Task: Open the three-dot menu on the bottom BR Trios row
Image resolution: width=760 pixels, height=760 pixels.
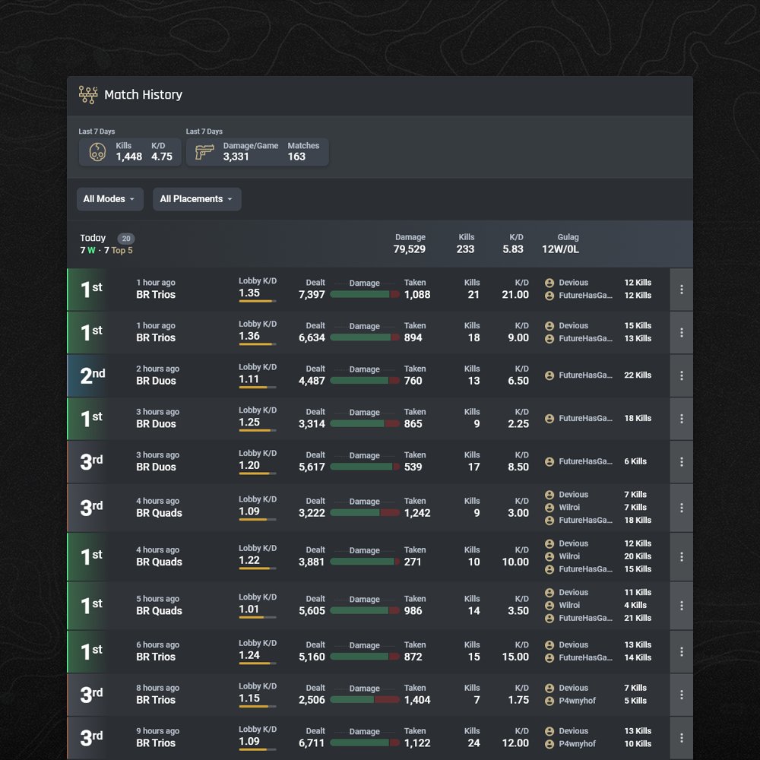Action: pyautogui.click(x=682, y=736)
